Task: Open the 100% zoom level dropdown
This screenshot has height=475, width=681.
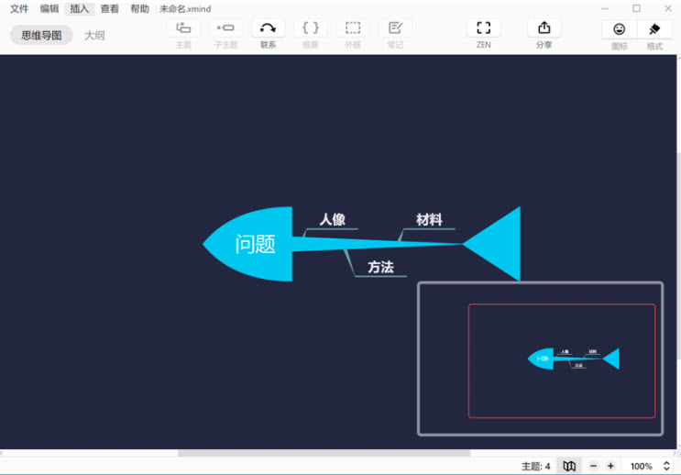Action: tap(647, 466)
